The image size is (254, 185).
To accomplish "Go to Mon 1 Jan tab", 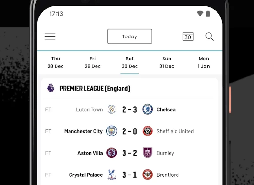I will pos(204,63).
